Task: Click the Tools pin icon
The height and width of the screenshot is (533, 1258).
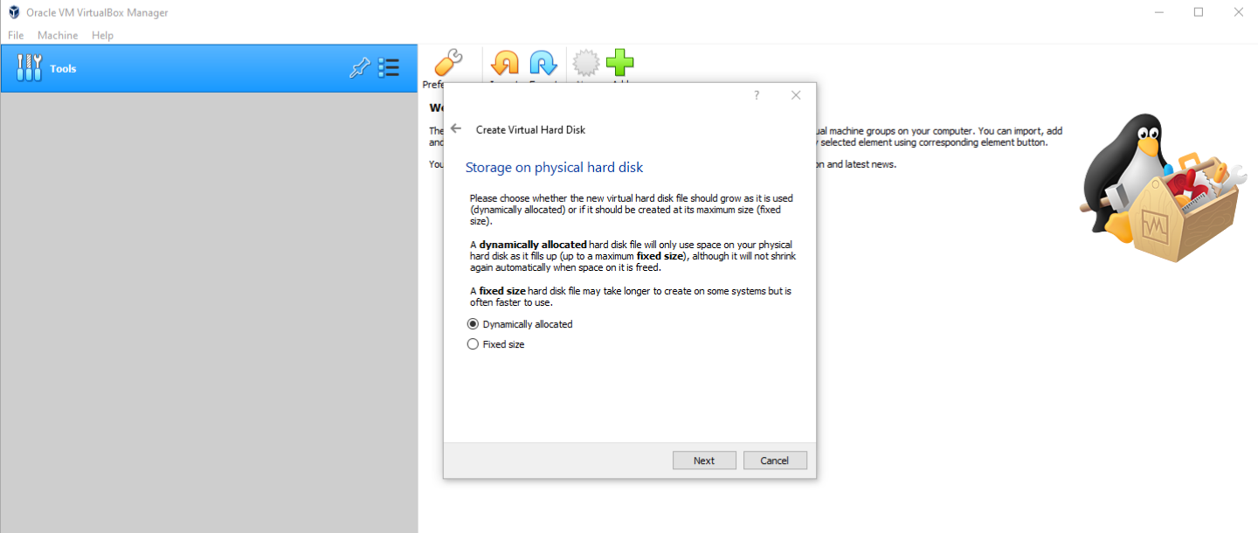Action: coord(359,68)
